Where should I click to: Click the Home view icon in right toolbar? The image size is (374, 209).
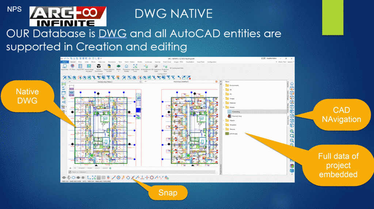[292, 84]
